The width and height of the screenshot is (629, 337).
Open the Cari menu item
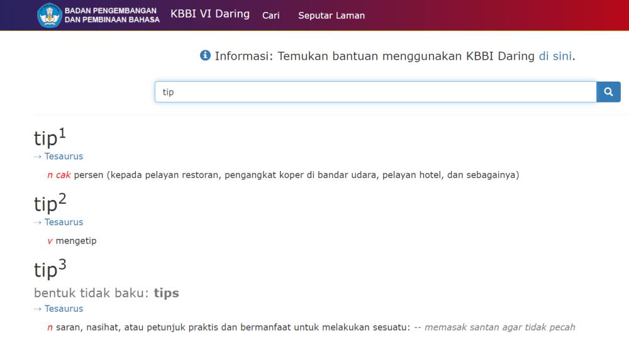pyautogui.click(x=270, y=16)
